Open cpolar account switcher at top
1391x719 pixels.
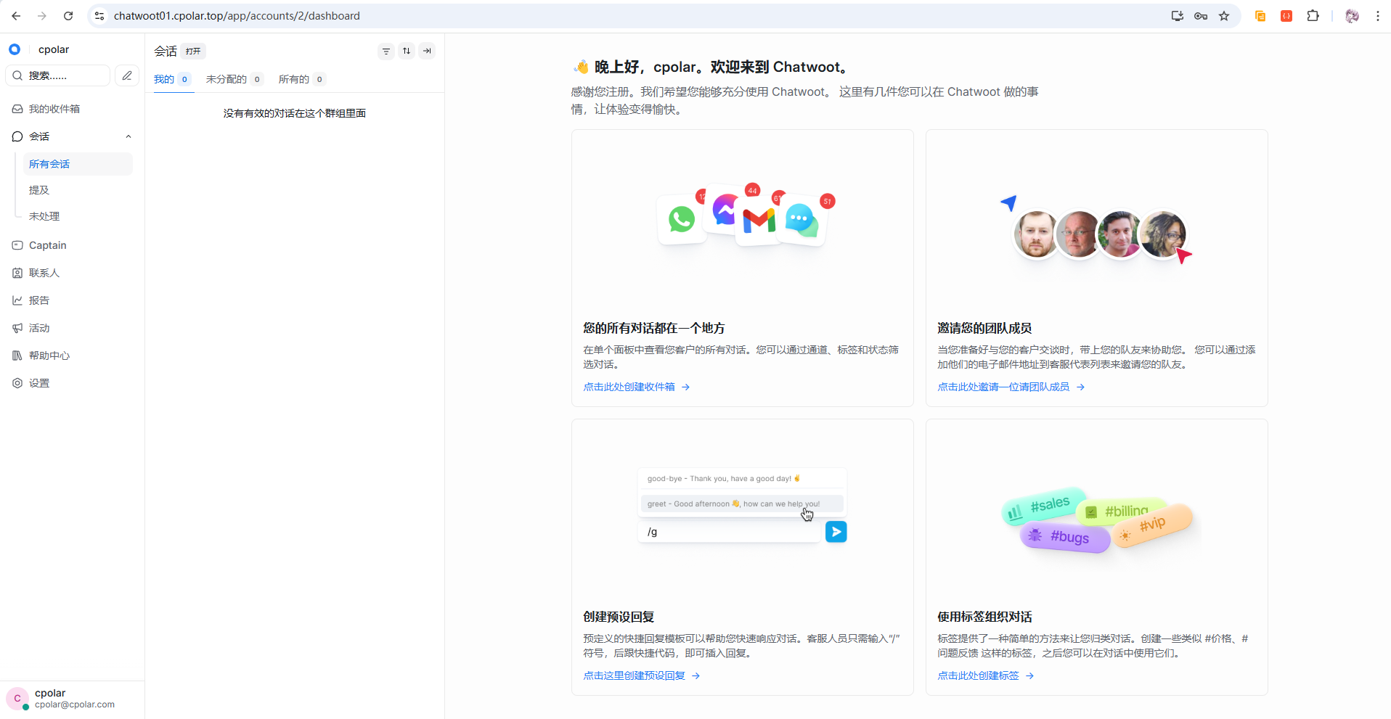(x=54, y=49)
